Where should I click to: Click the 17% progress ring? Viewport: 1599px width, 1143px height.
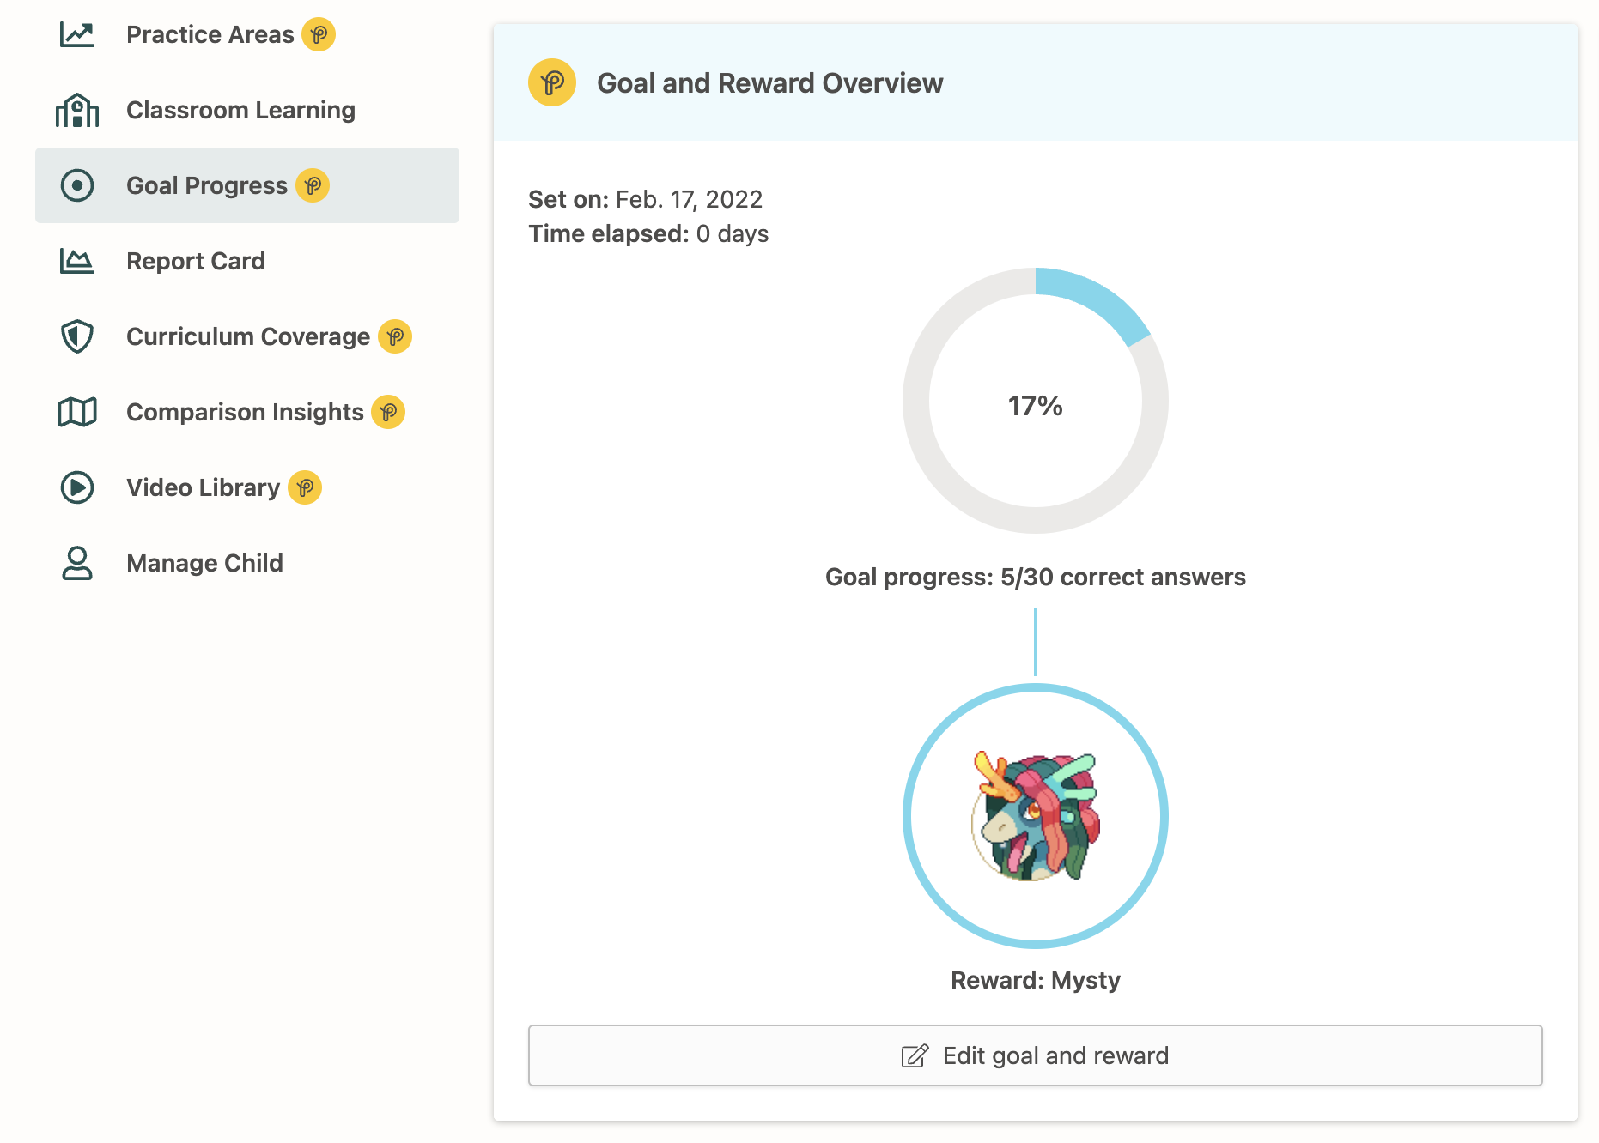tap(1035, 404)
